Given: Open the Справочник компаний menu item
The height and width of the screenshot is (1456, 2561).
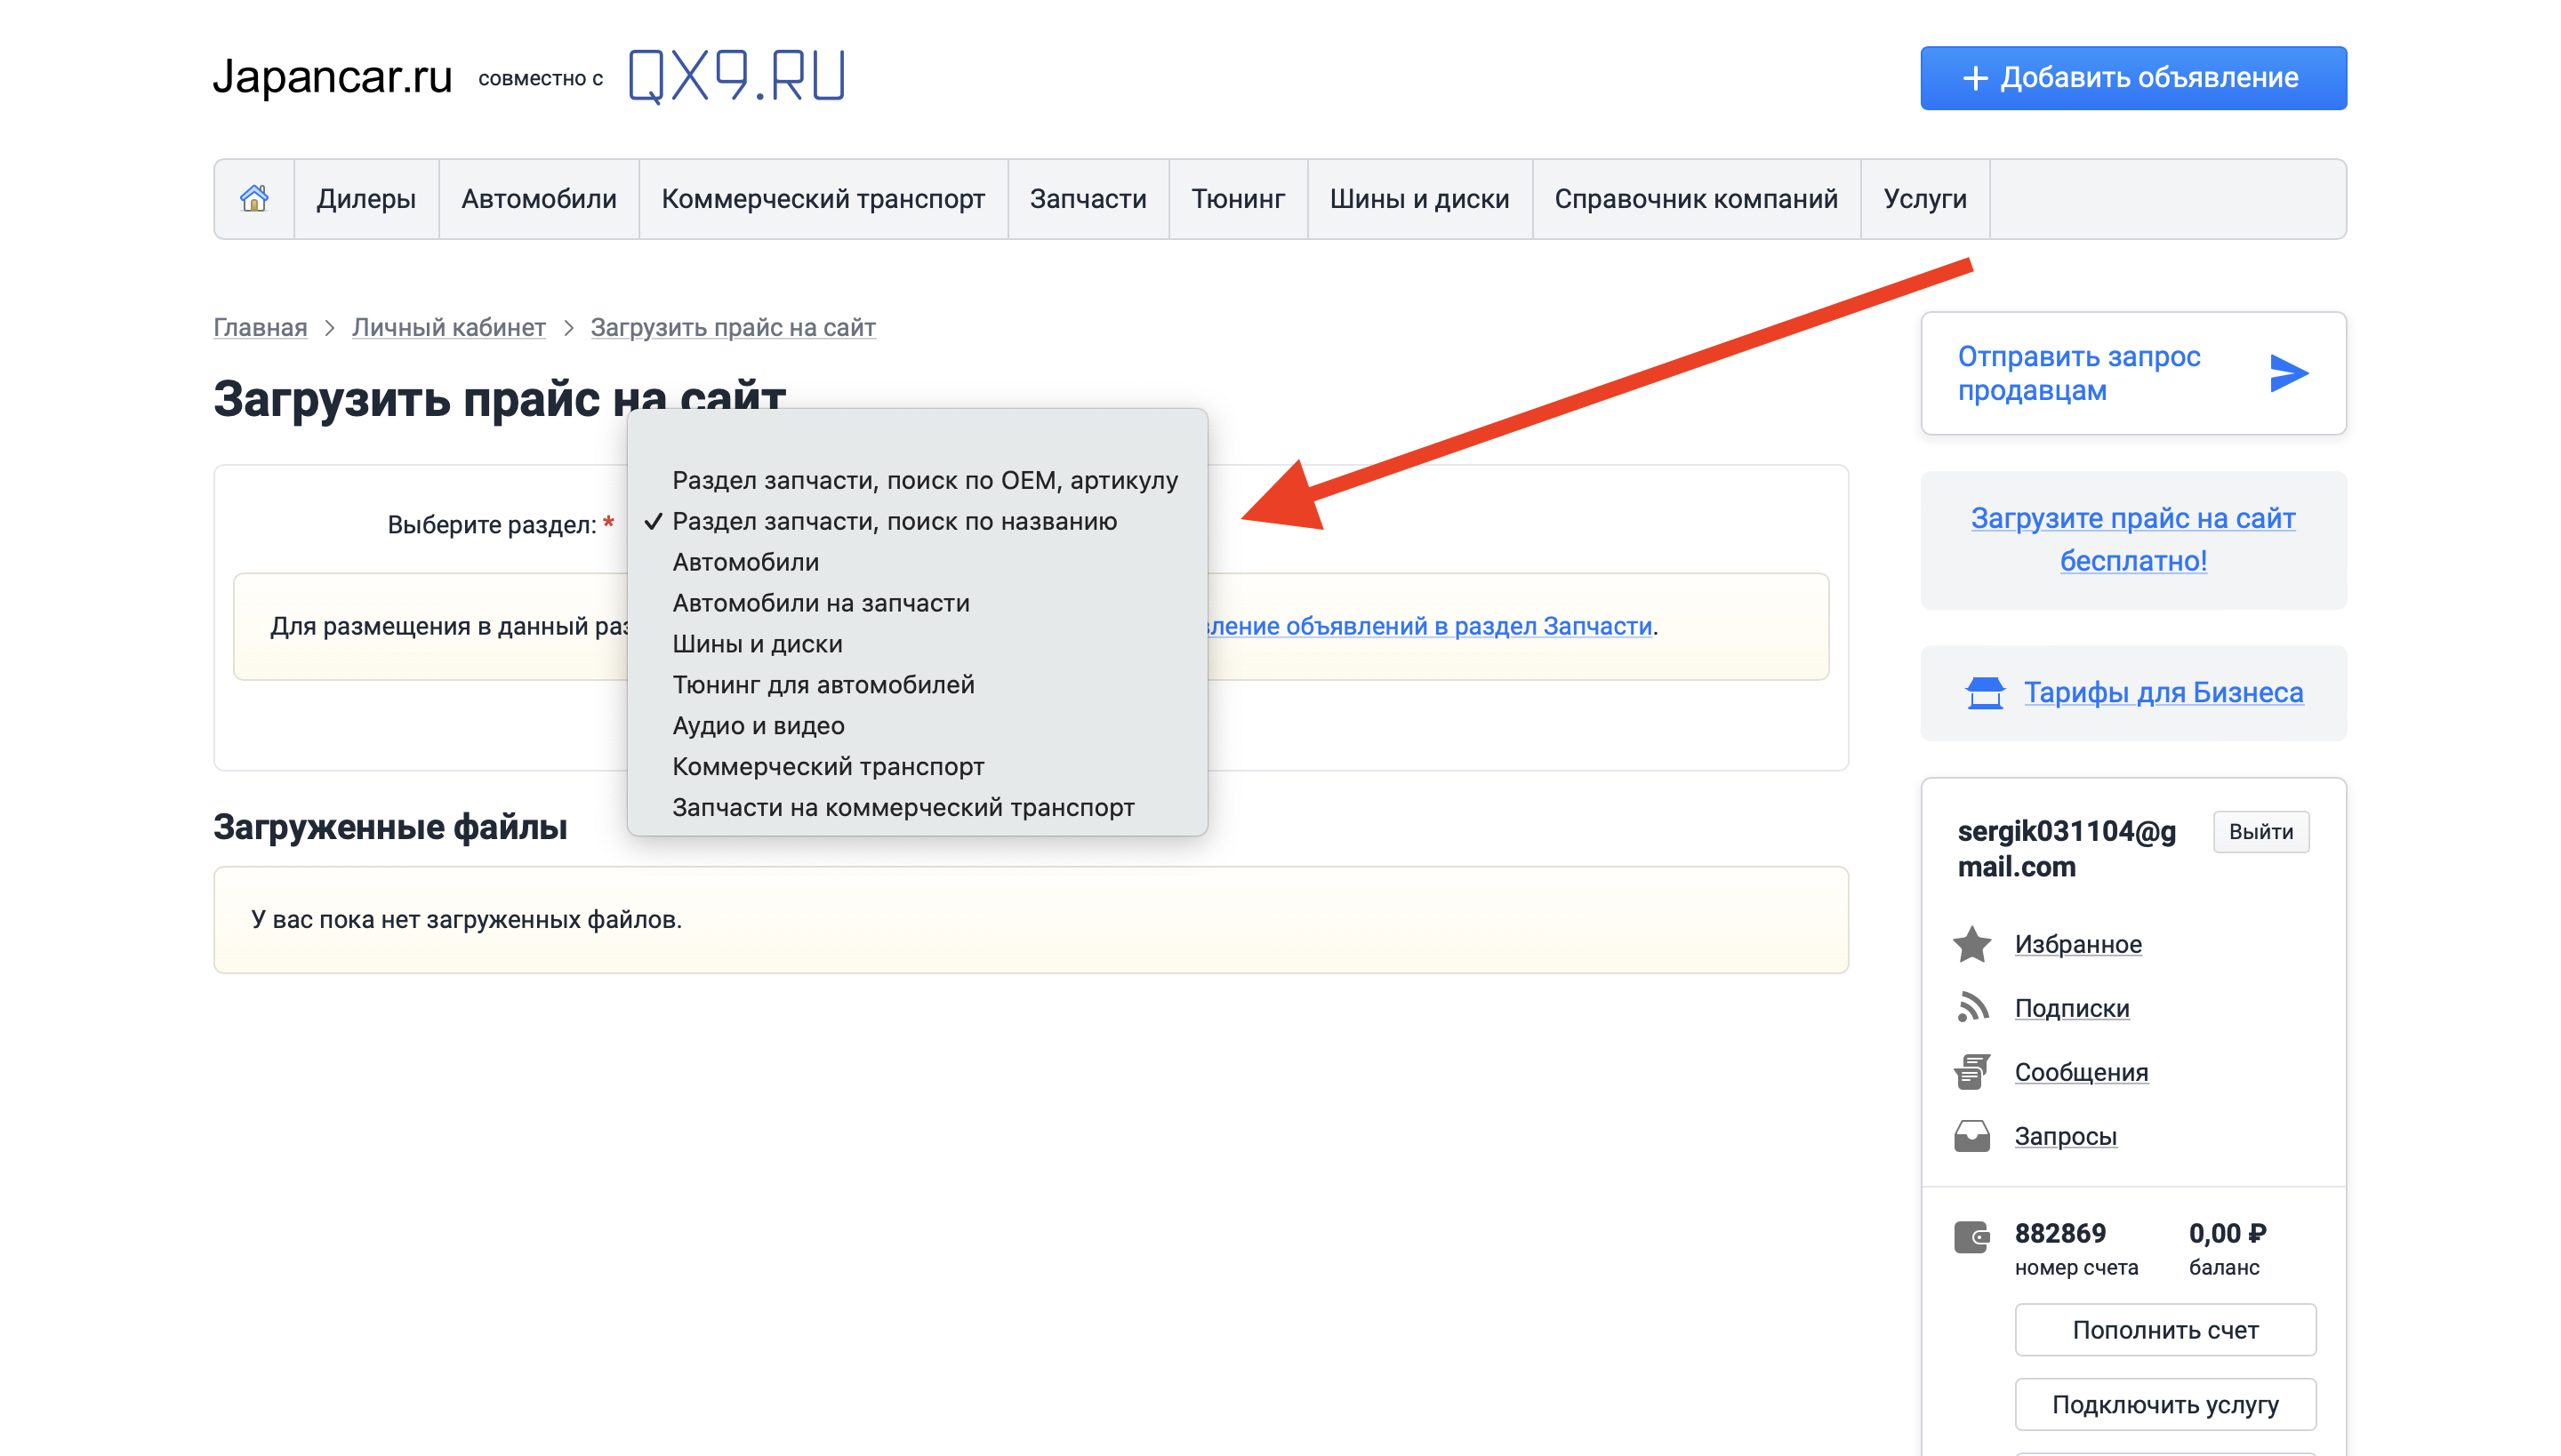Looking at the screenshot, I should coord(1696,198).
